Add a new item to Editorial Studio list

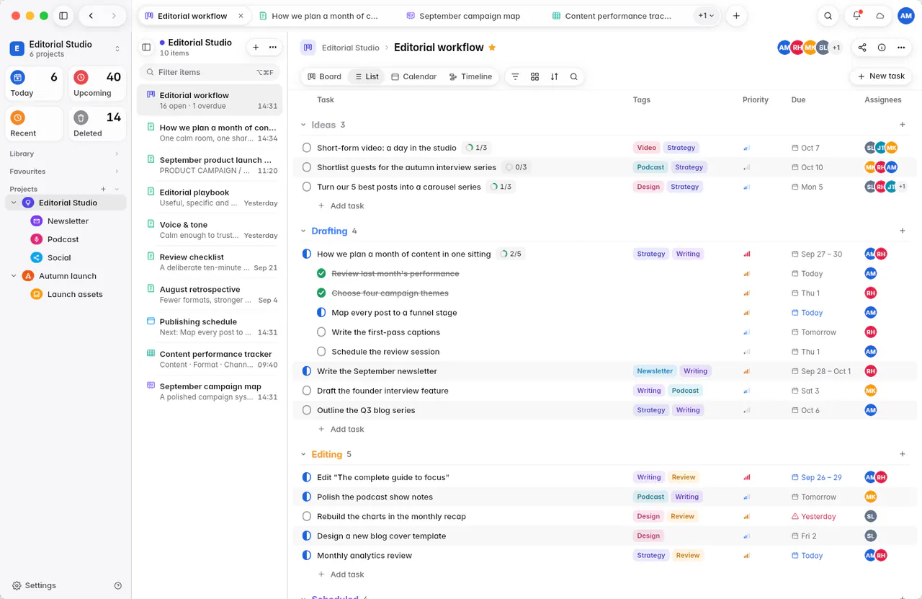[x=255, y=48]
